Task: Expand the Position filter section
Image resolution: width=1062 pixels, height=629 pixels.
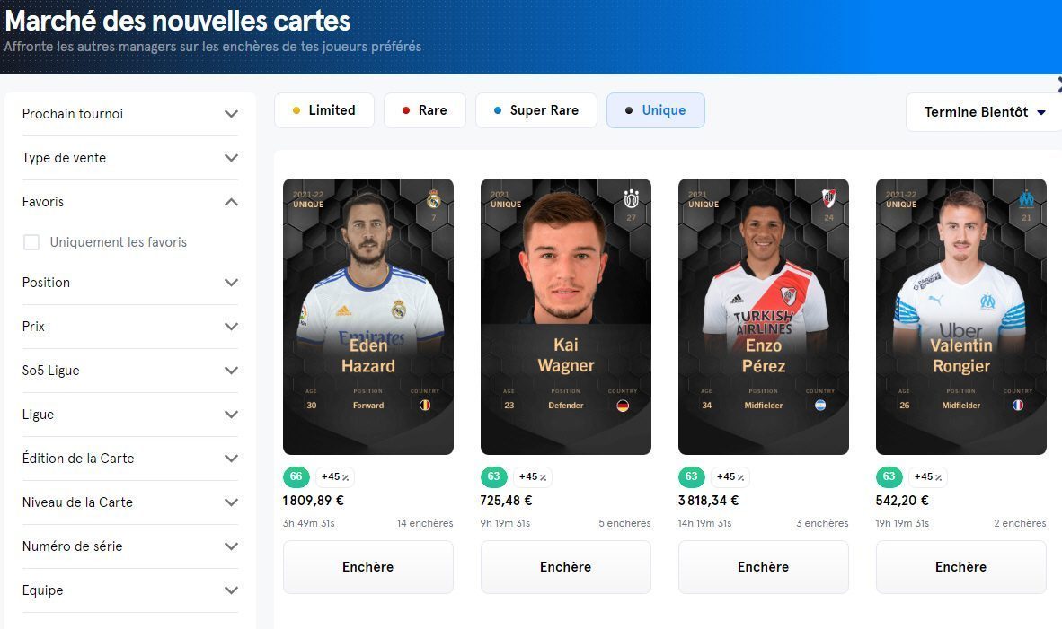Action: 130,282
